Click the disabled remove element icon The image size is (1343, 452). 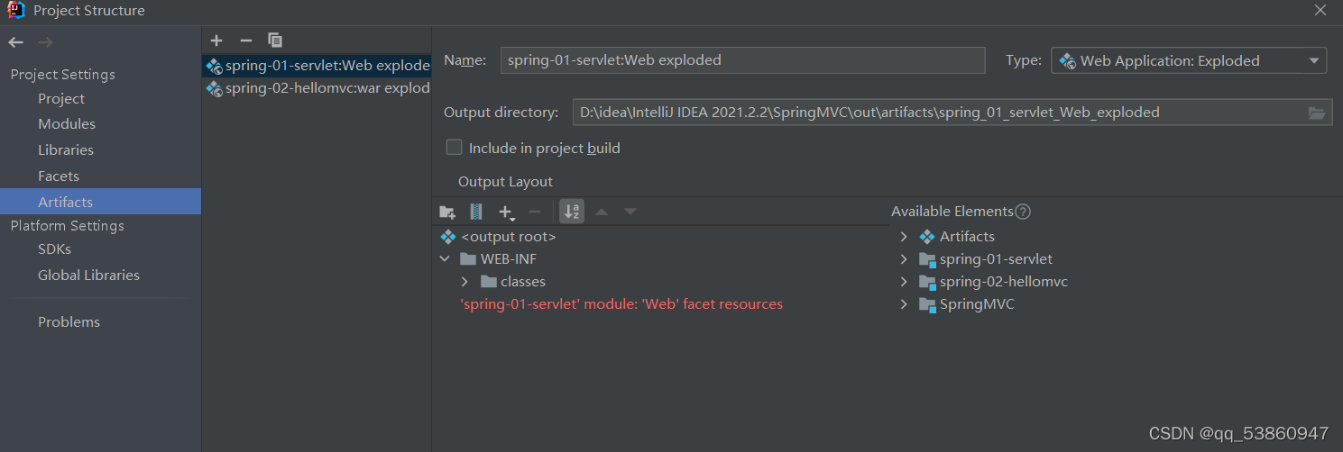pyautogui.click(x=535, y=212)
